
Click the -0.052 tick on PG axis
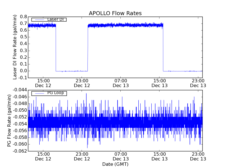tap(20, 117)
